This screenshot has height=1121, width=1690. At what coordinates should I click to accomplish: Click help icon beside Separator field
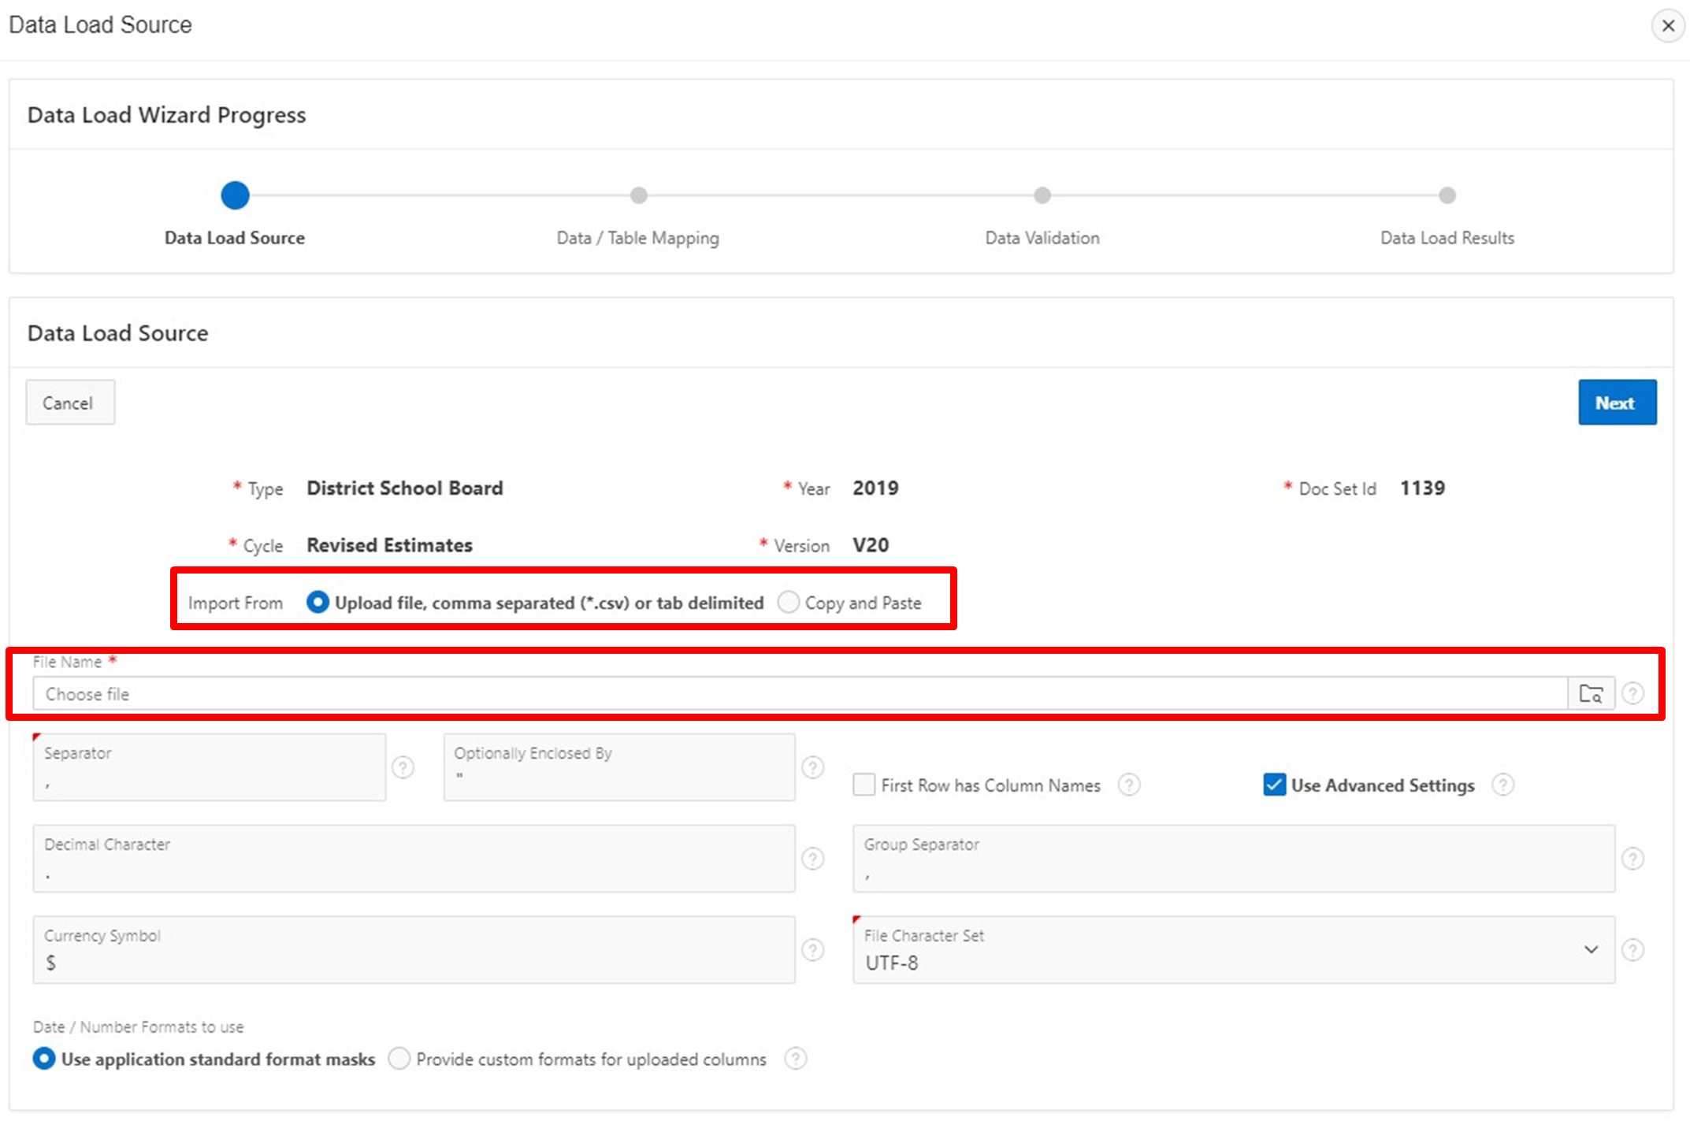click(x=403, y=767)
